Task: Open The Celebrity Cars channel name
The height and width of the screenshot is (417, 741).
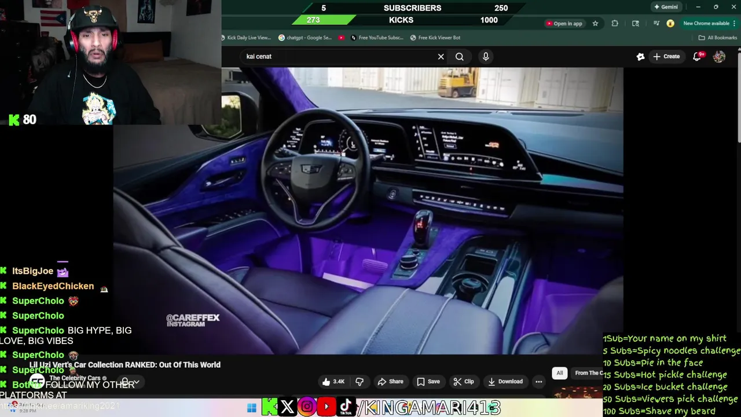Action: [x=75, y=378]
